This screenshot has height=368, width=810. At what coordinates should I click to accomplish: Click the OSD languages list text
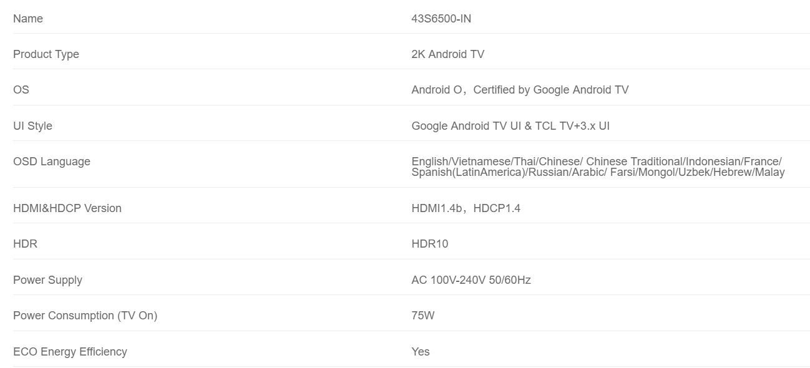pyautogui.click(x=597, y=167)
